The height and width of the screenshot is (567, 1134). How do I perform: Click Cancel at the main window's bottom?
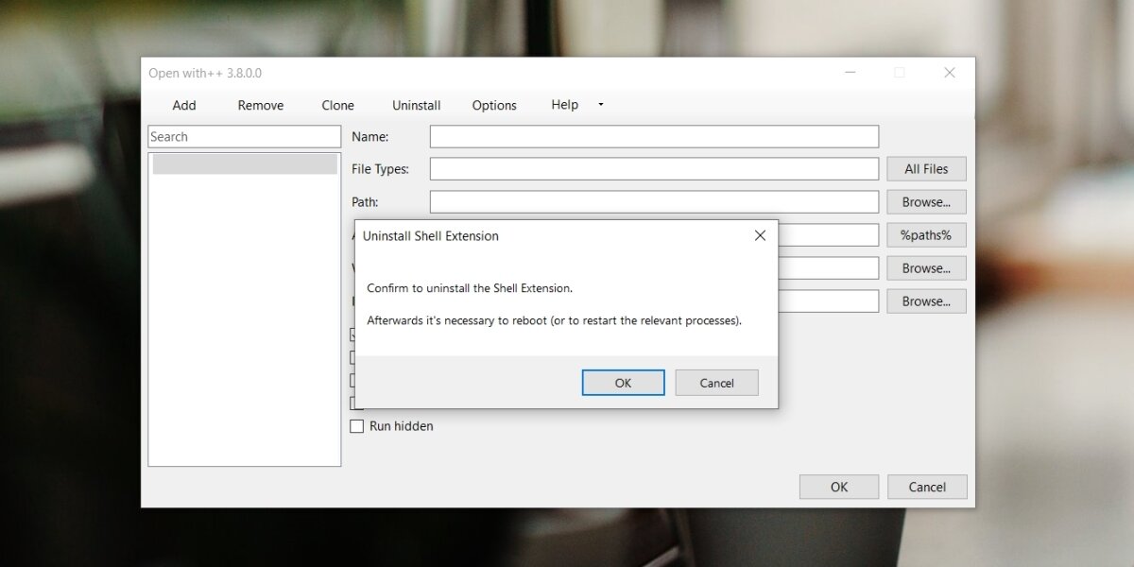(926, 487)
